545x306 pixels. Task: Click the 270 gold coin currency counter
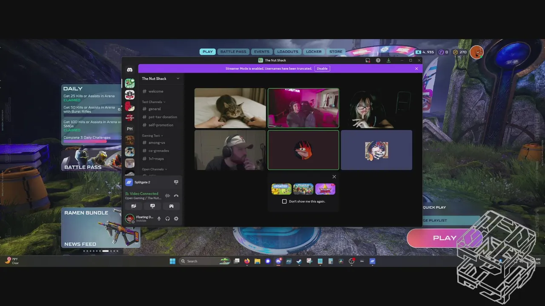[x=460, y=52]
